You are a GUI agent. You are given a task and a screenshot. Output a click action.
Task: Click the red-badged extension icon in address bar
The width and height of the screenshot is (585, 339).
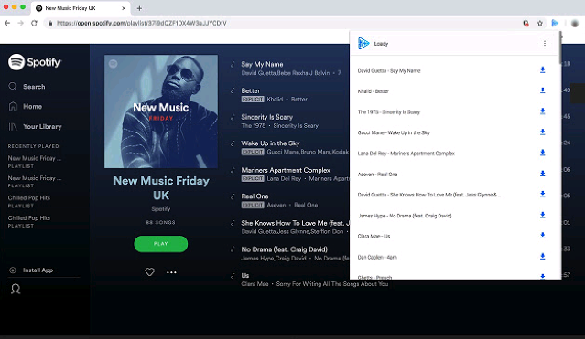[525, 23]
